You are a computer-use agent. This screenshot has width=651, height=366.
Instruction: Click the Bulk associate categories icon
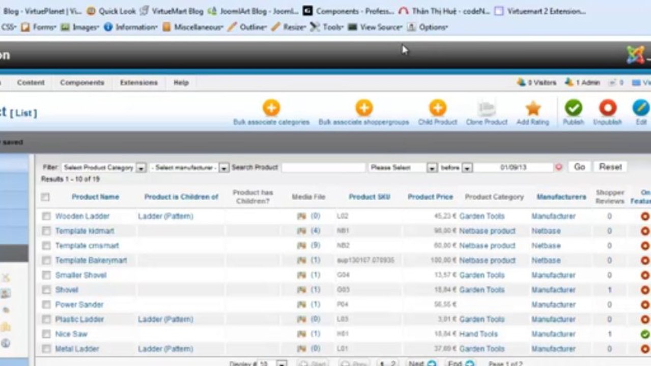271,108
